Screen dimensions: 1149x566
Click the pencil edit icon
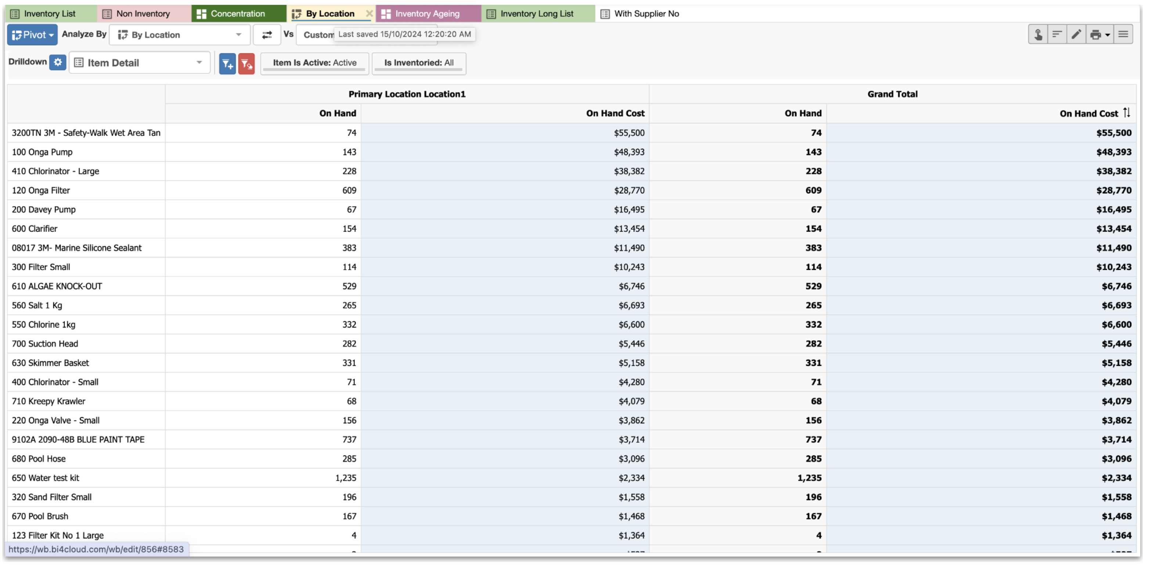[1076, 35]
